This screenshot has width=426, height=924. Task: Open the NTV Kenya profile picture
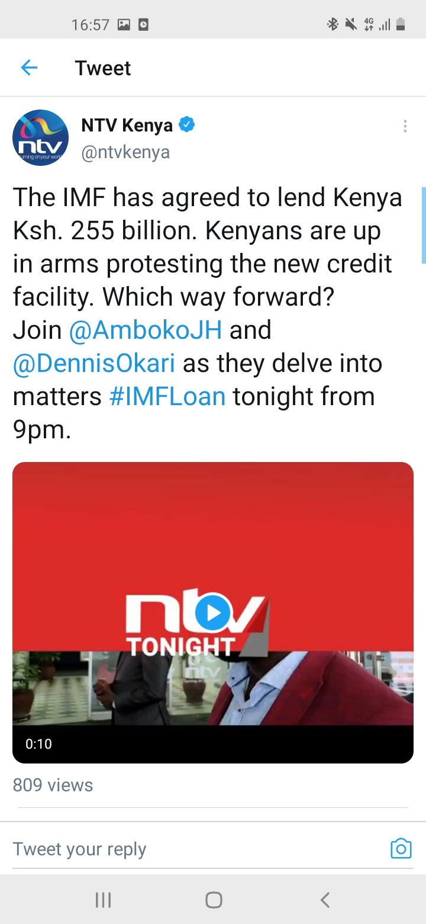tap(41, 138)
